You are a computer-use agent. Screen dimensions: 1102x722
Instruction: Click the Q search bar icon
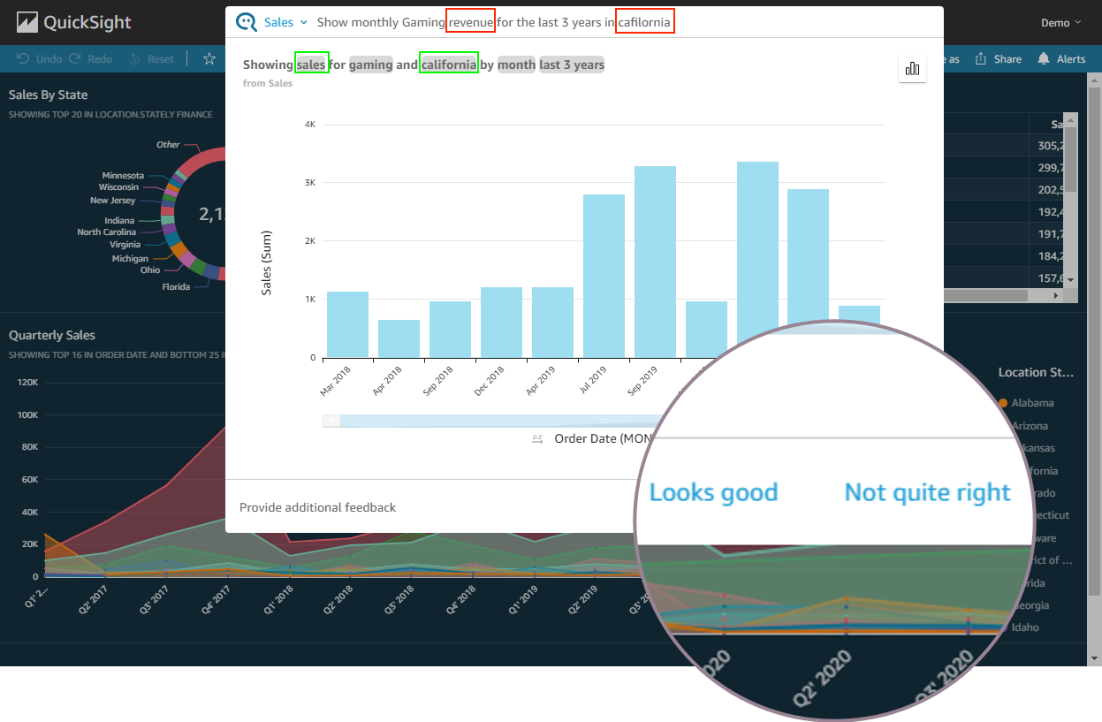pos(247,22)
